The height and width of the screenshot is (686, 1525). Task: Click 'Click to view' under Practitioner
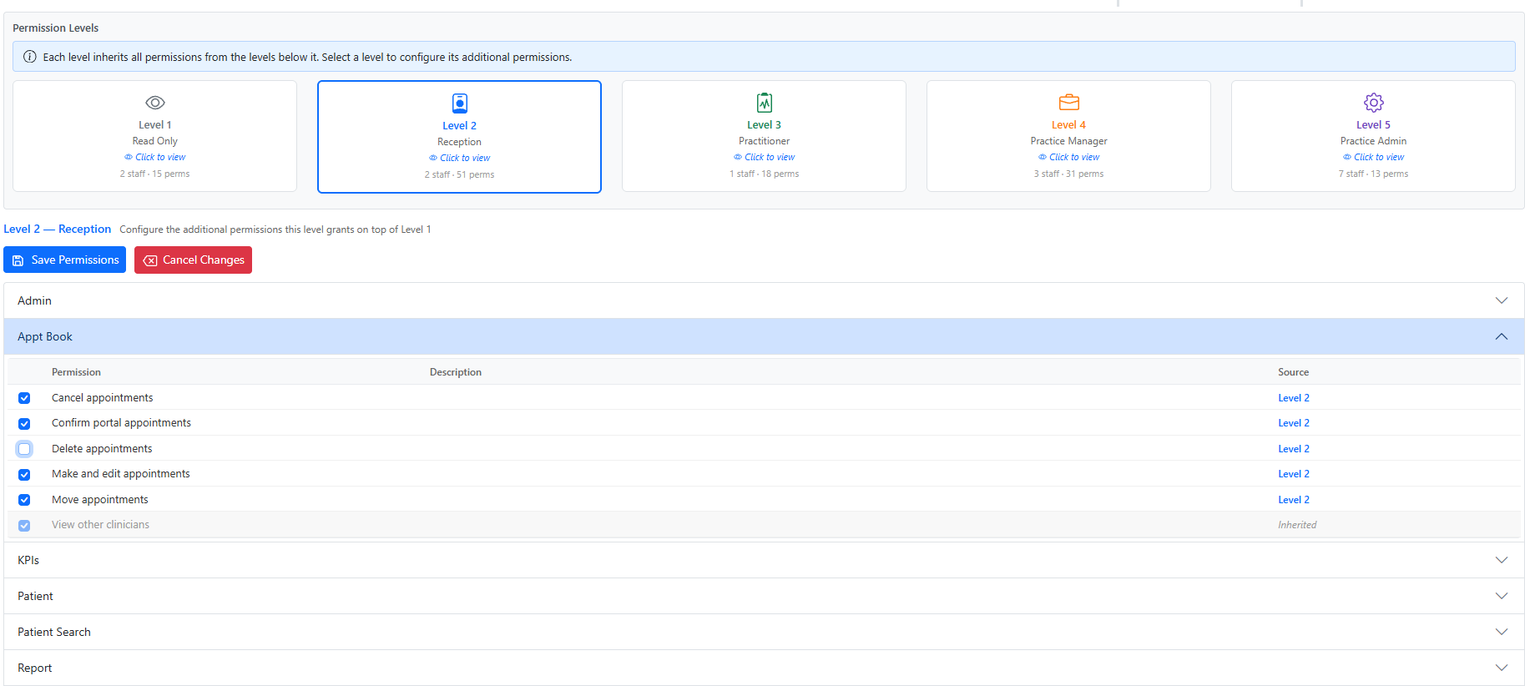(x=770, y=157)
